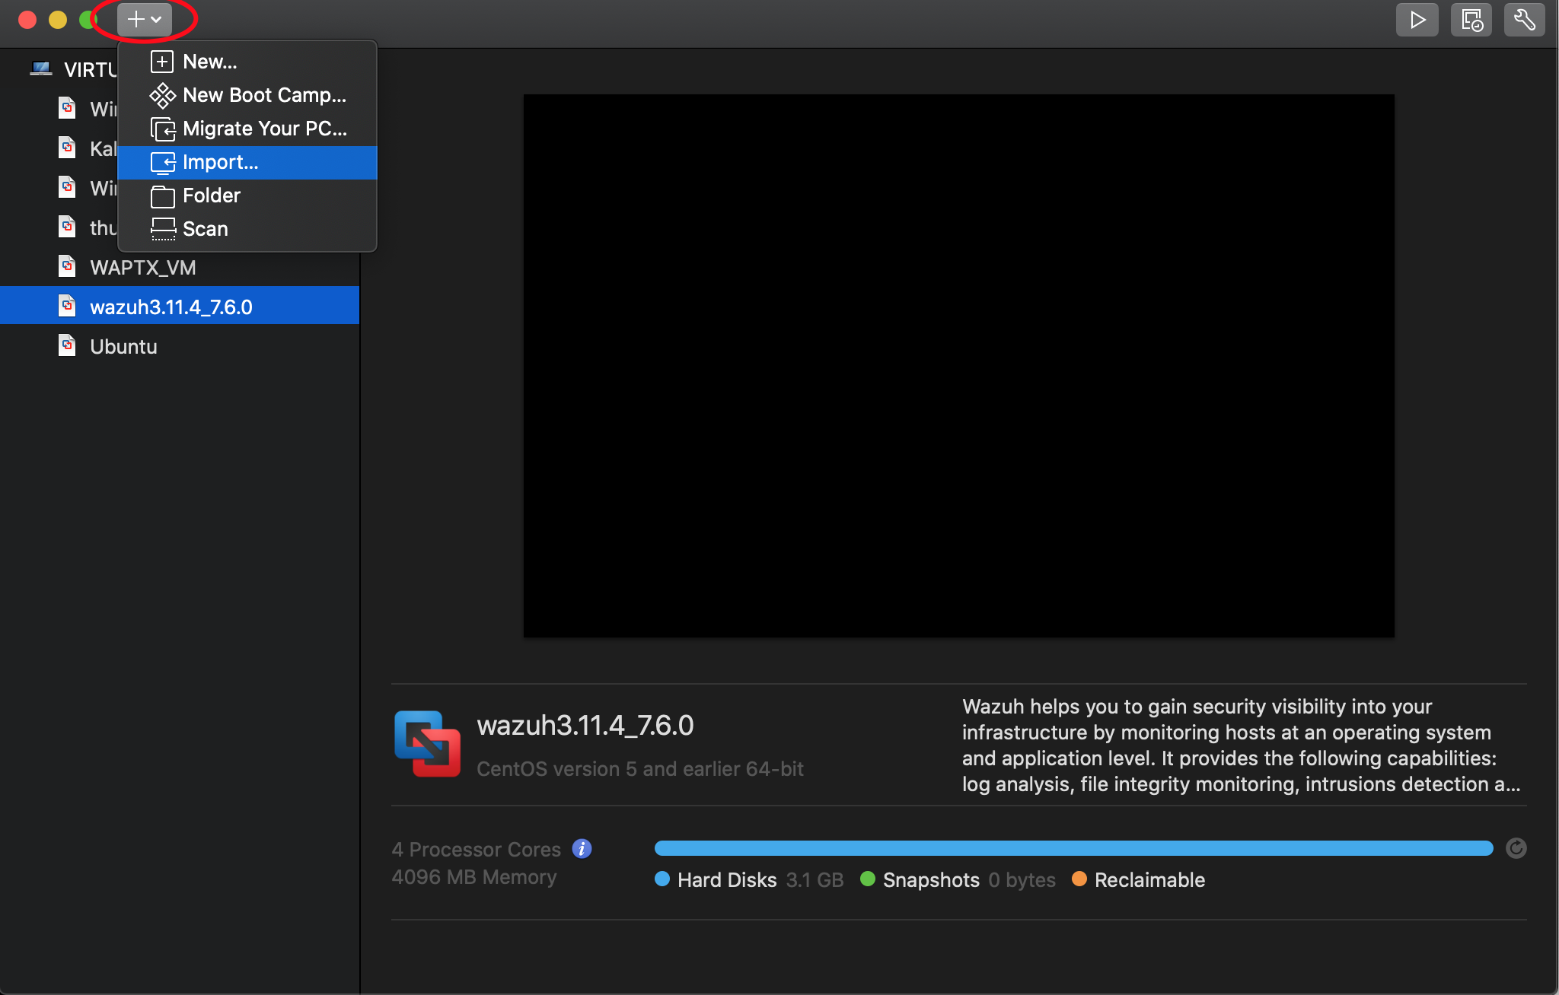
Task: Select the Ubuntu virtual machine
Action: coord(123,346)
